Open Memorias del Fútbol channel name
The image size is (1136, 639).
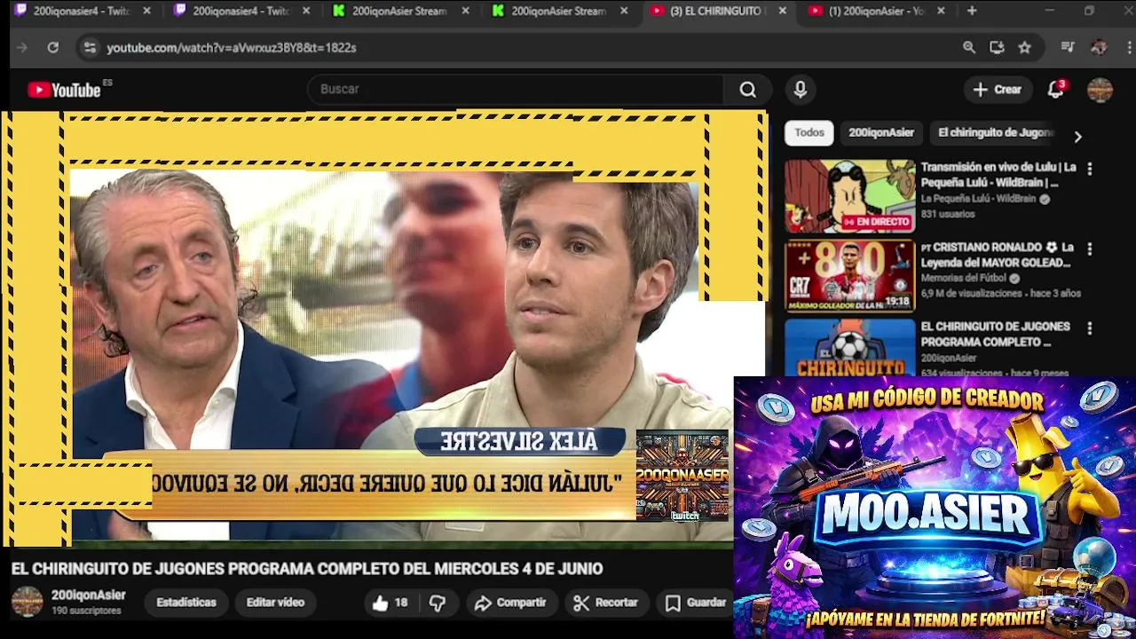[964, 278]
